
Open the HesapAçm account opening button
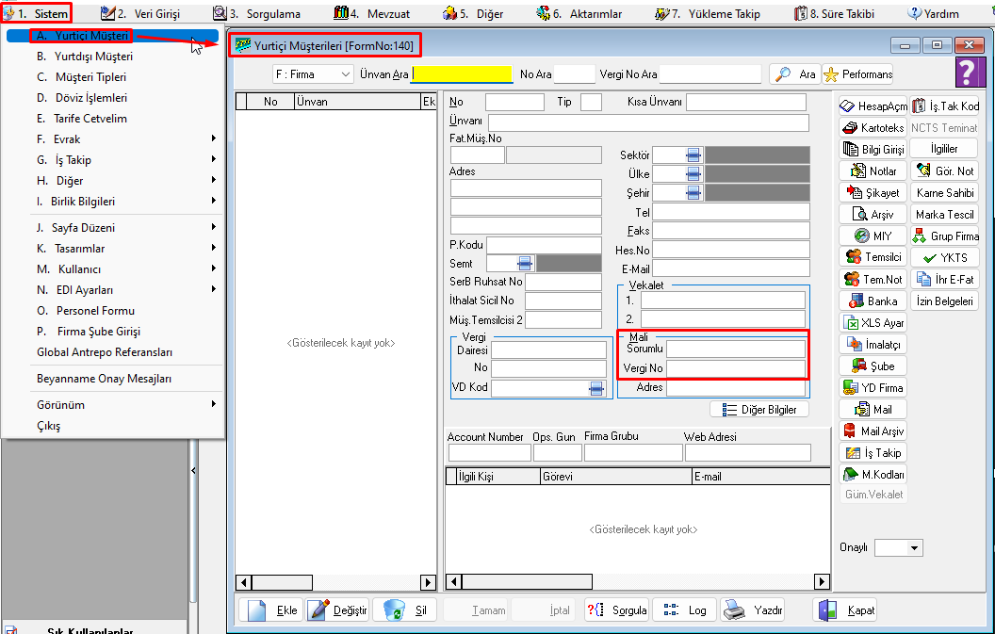(873, 106)
